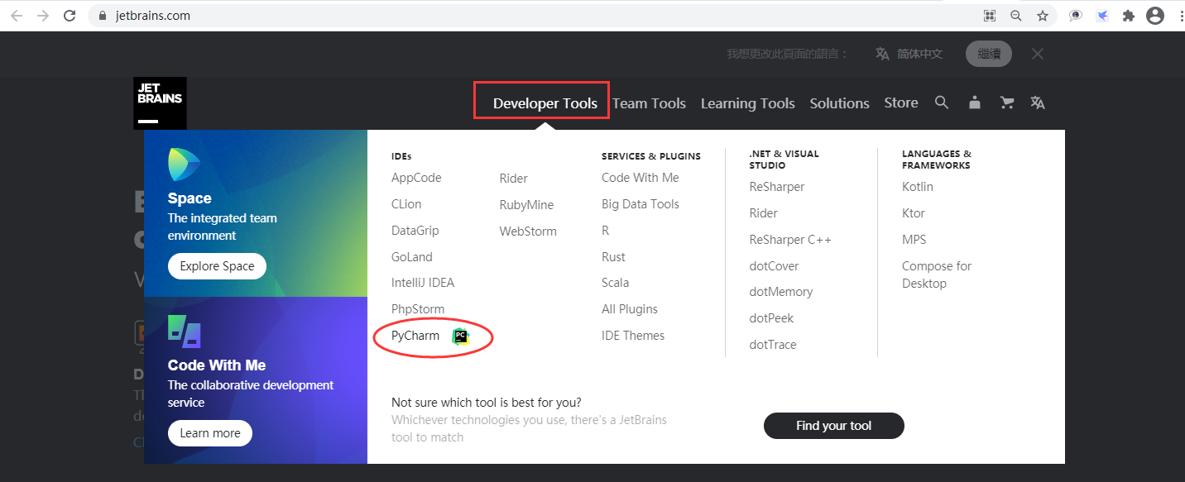Close the language suggestion banner
The width and height of the screenshot is (1185, 482).
(x=1038, y=54)
